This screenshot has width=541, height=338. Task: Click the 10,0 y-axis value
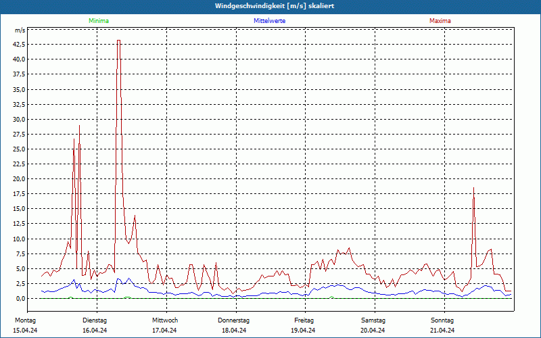click(x=19, y=239)
